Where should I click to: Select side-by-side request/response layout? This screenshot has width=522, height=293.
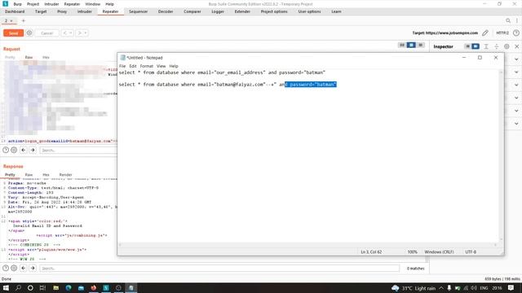[402, 45]
